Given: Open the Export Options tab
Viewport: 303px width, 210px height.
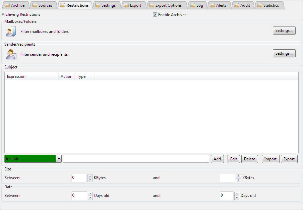Looking at the screenshot, I should coord(166,5).
